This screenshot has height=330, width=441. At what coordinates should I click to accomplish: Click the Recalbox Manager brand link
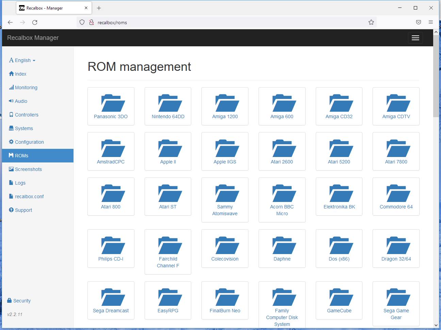click(x=33, y=38)
